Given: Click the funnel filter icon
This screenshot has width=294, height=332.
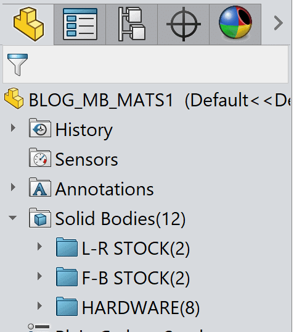Looking at the screenshot, I should [x=17, y=64].
